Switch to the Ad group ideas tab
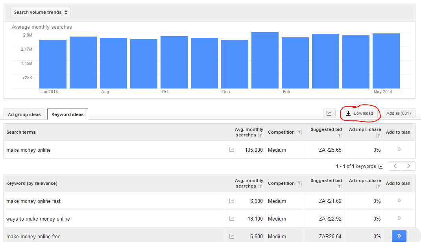Viewport: 421px width, 243px height. [24, 114]
